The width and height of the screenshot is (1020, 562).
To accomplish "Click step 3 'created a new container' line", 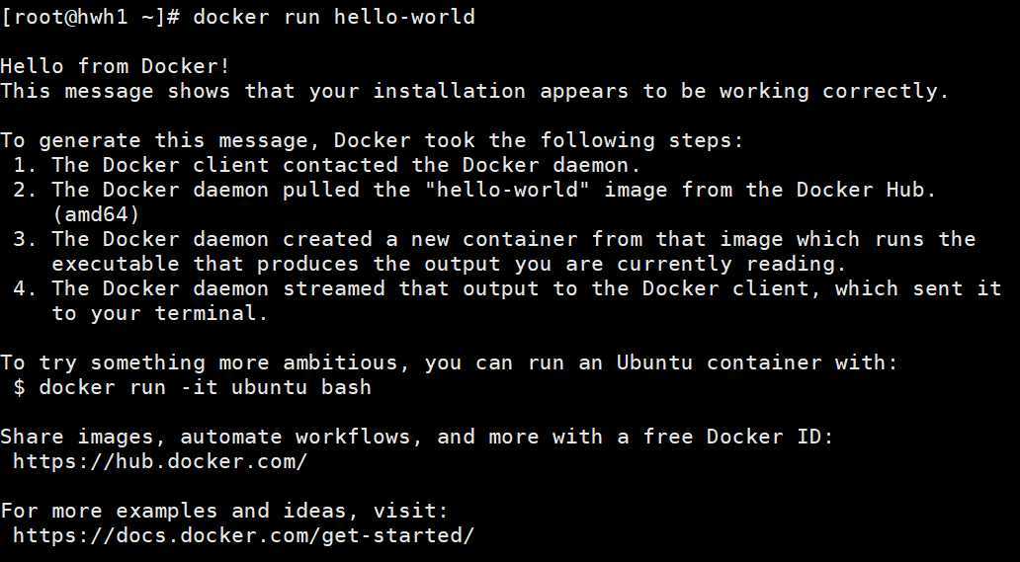I will click(494, 239).
